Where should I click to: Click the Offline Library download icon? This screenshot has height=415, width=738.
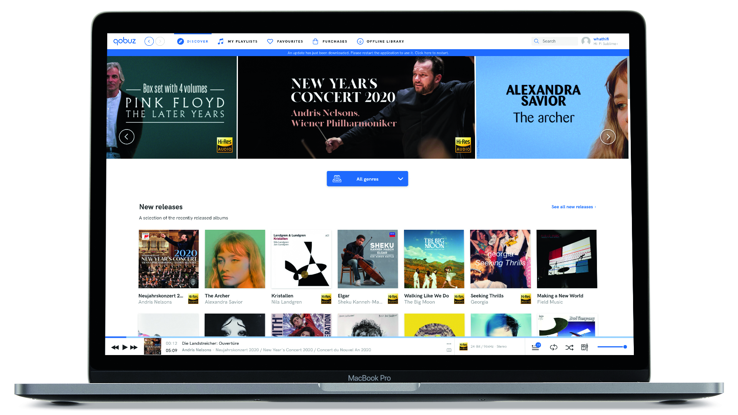(361, 41)
